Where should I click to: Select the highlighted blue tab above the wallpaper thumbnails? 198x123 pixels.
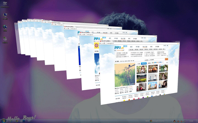144,64
